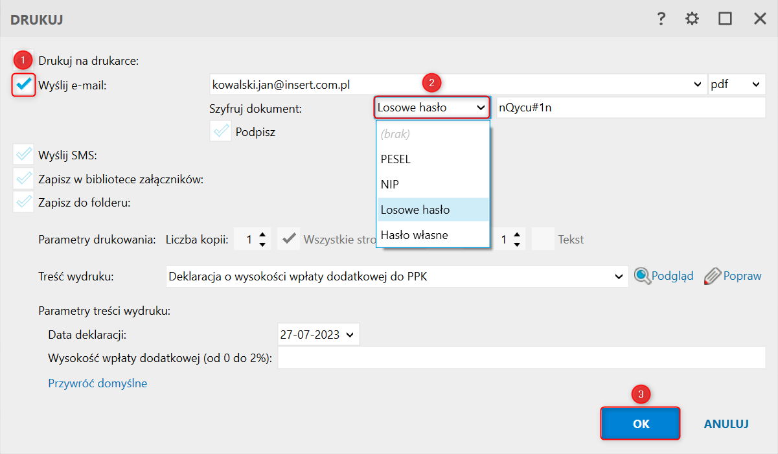Open the help question mark icon

(661, 19)
